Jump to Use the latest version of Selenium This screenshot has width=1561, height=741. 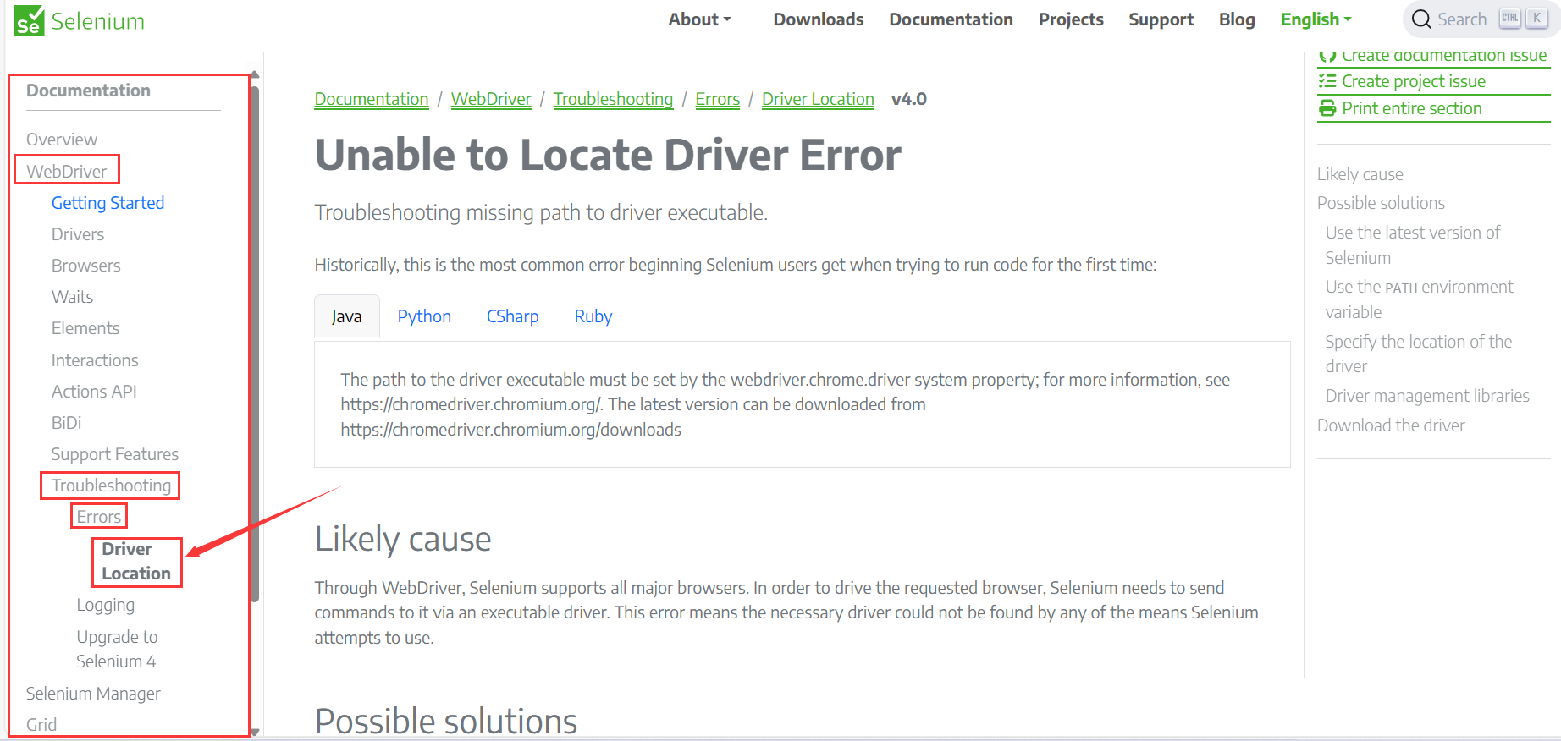tap(1412, 245)
